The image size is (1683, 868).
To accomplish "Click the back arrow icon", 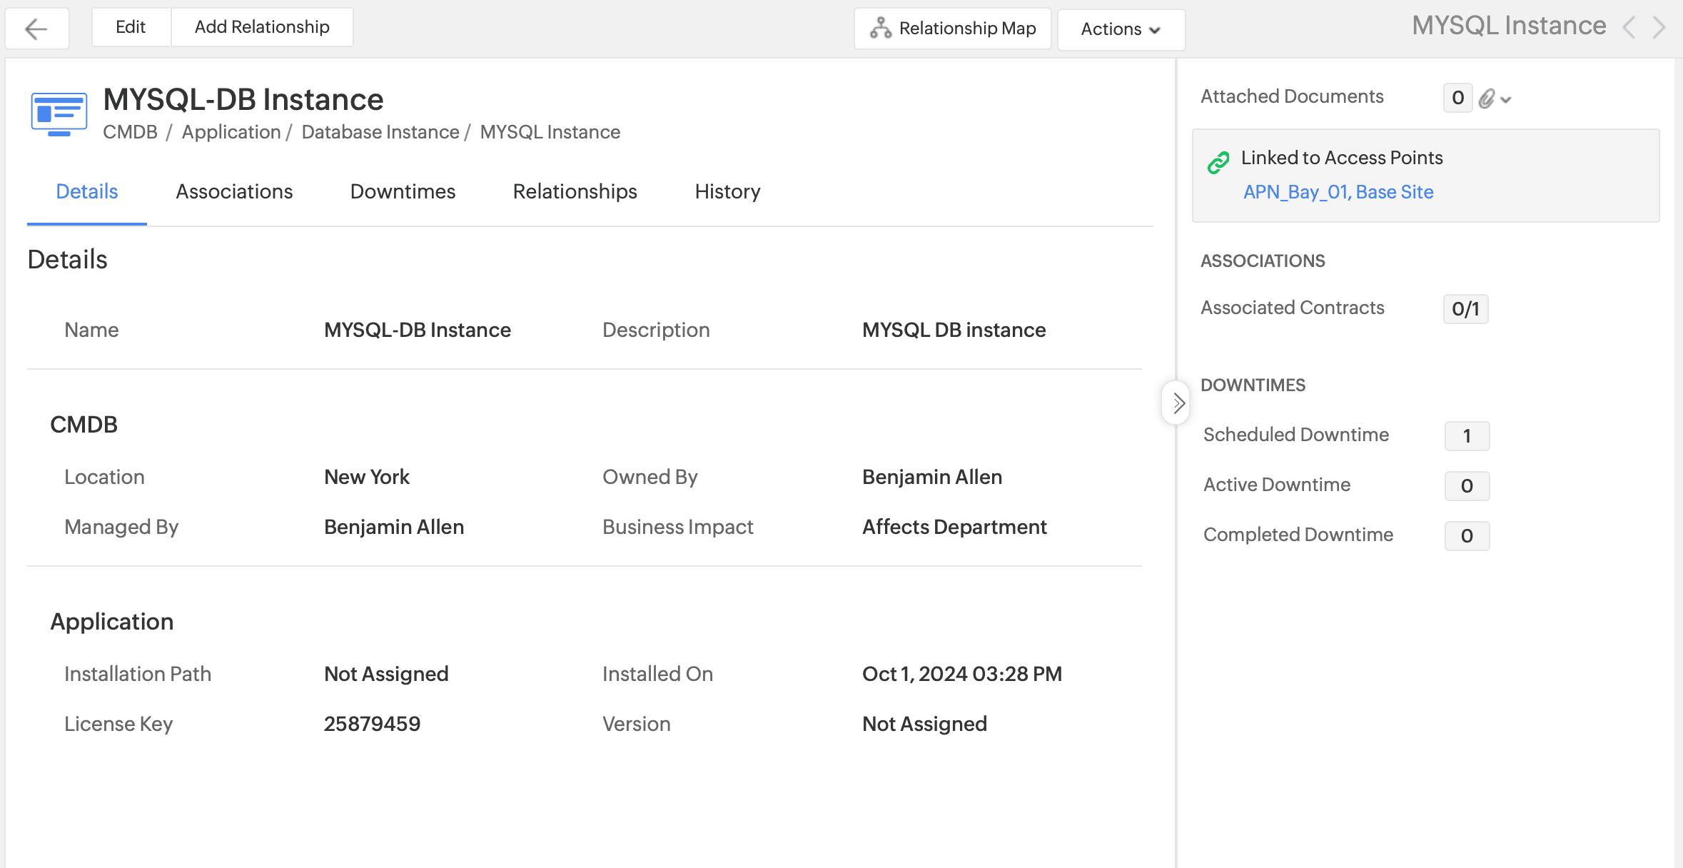I will pos(36,29).
